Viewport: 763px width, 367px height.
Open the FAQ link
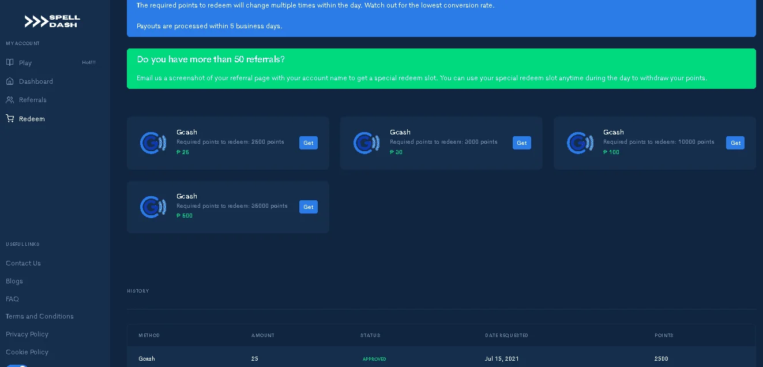coord(12,299)
